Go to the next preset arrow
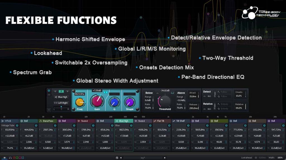This screenshot has height=160, width=286. pyautogui.click(x=165, y=158)
